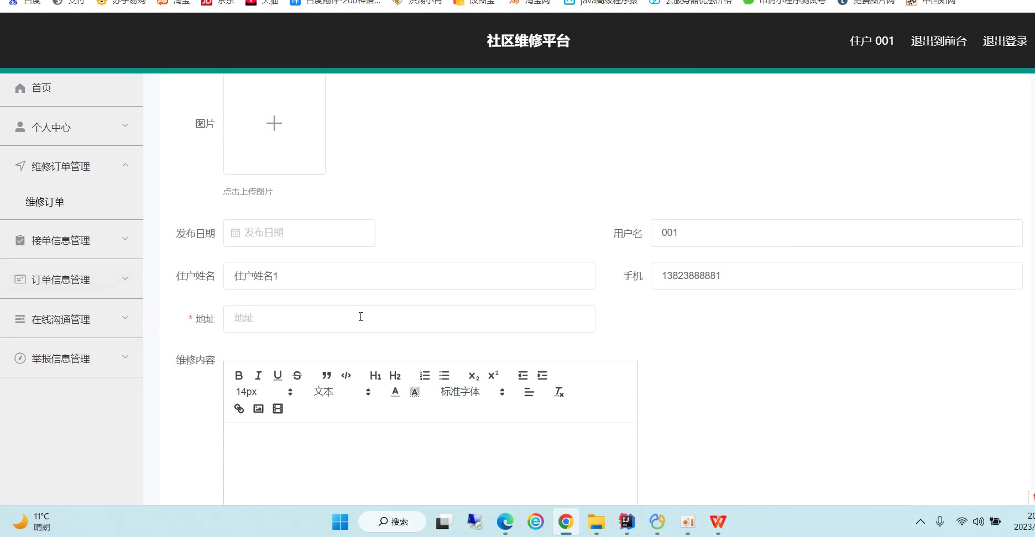The width and height of the screenshot is (1035, 537).
Task: Select 维修订单 in the sidebar
Action: pos(45,202)
